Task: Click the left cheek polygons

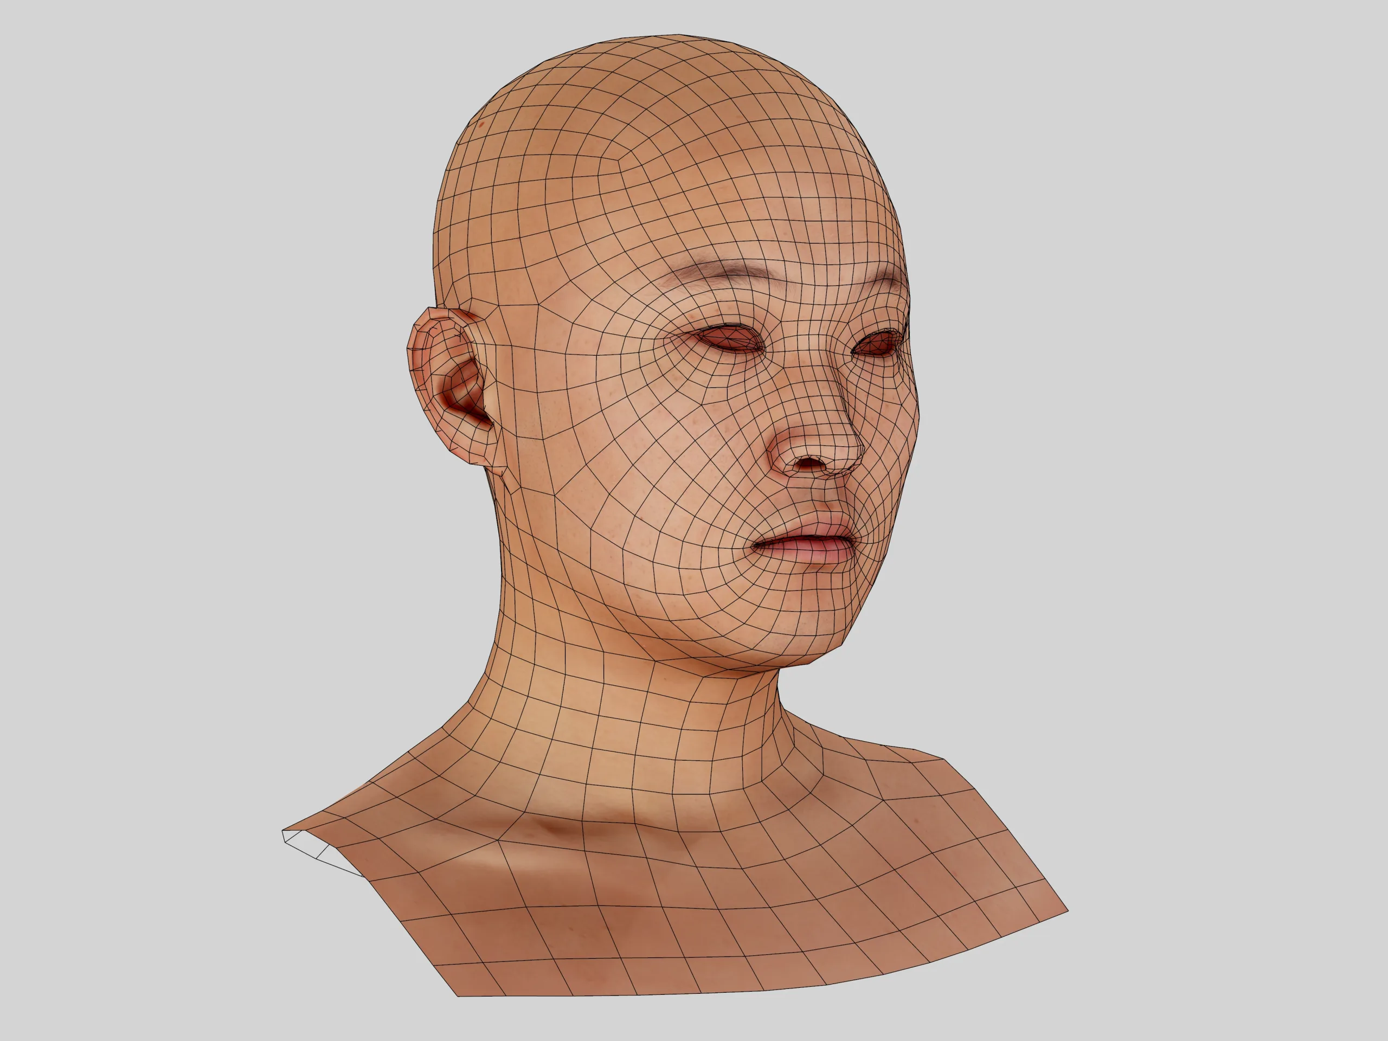Action: 653,477
